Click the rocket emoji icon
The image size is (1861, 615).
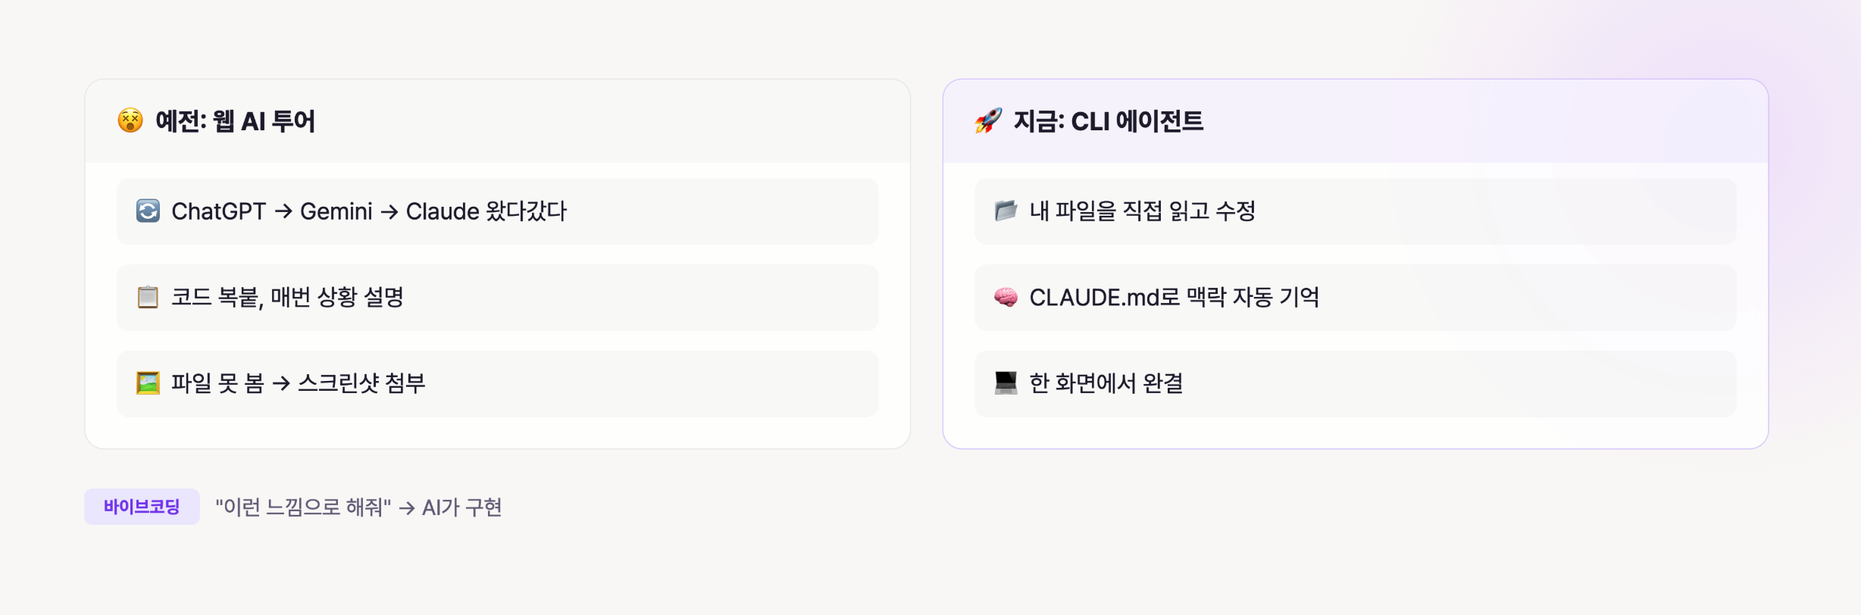point(988,120)
